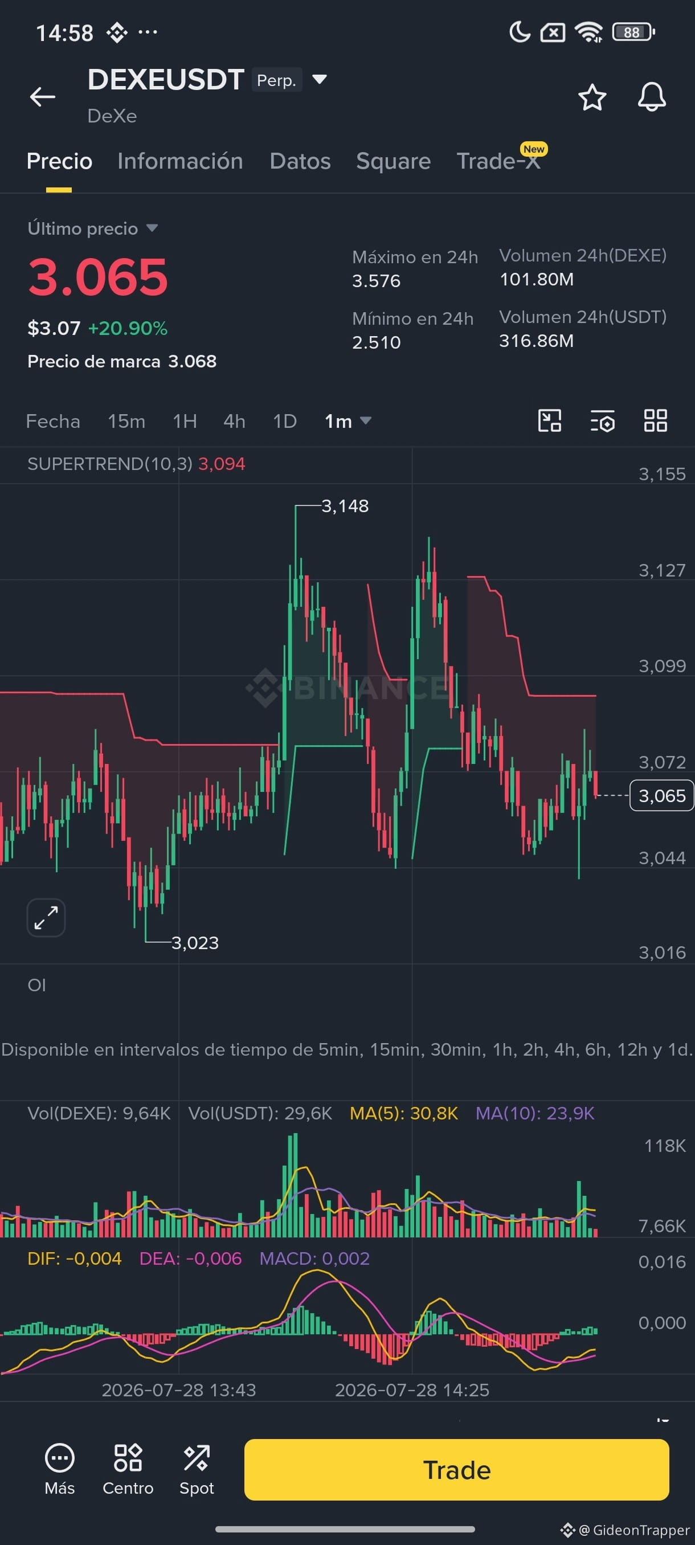695x1545 pixels.
Task: Open chart drawing tools icon
Action: (549, 420)
